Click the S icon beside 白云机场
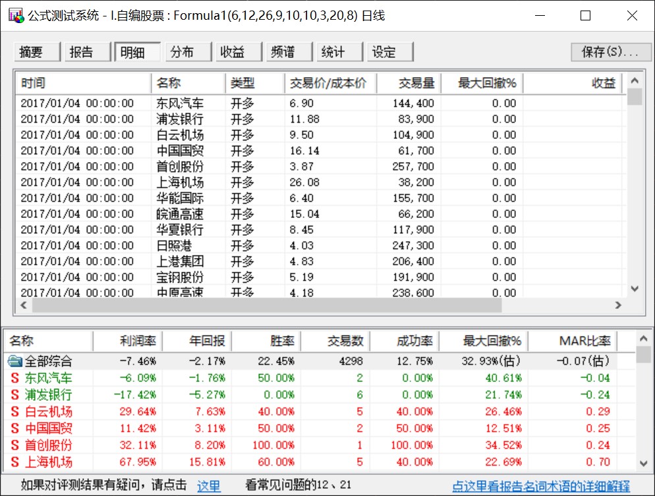 [x=15, y=412]
